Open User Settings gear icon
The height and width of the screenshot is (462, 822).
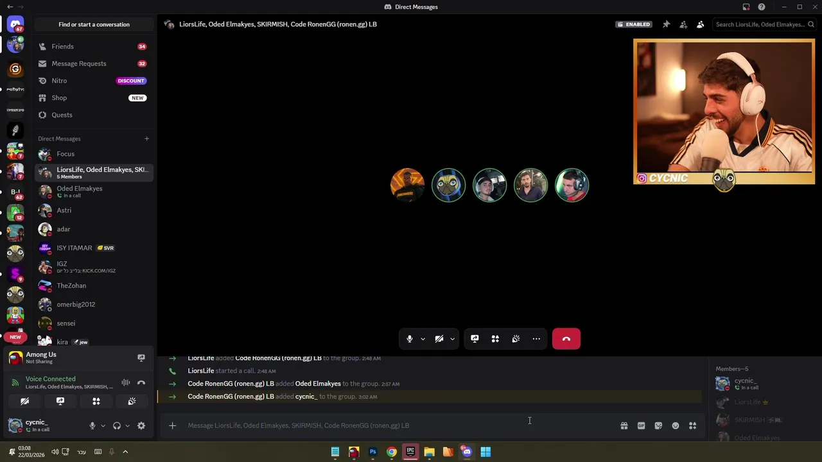pyautogui.click(x=141, y=425)
